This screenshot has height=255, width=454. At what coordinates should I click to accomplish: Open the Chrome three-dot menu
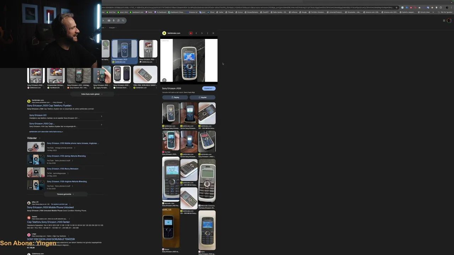coord(451,7)
